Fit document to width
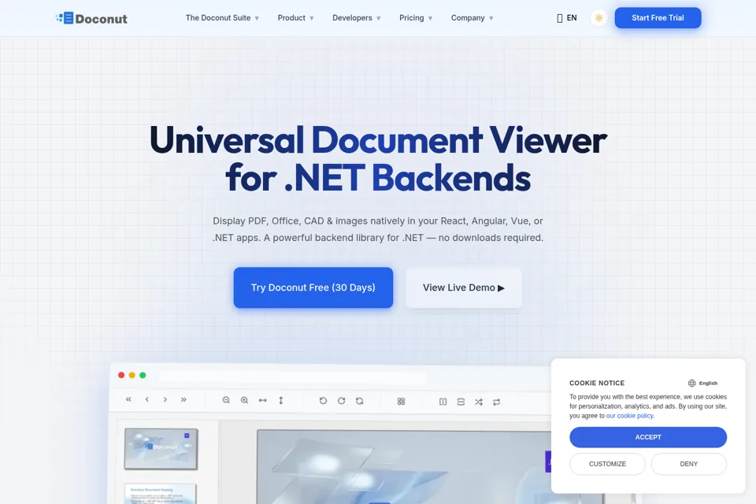 263,400
